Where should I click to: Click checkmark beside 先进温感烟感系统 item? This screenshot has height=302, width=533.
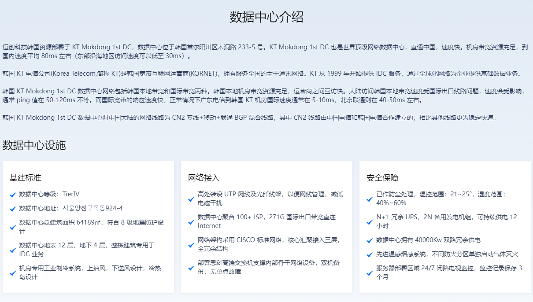coord(370,254)
